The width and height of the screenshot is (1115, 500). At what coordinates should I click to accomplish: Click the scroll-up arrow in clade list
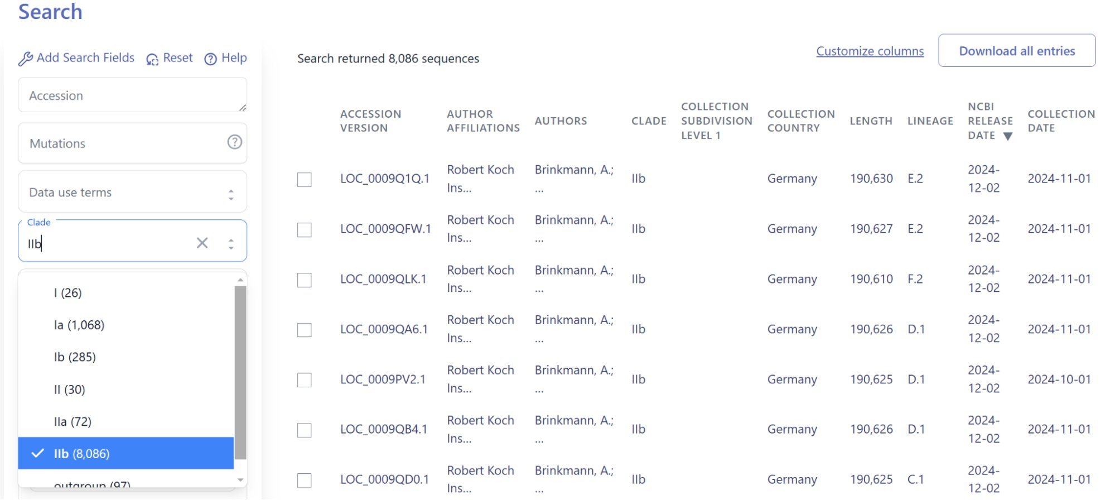click(x=240, y=280)
